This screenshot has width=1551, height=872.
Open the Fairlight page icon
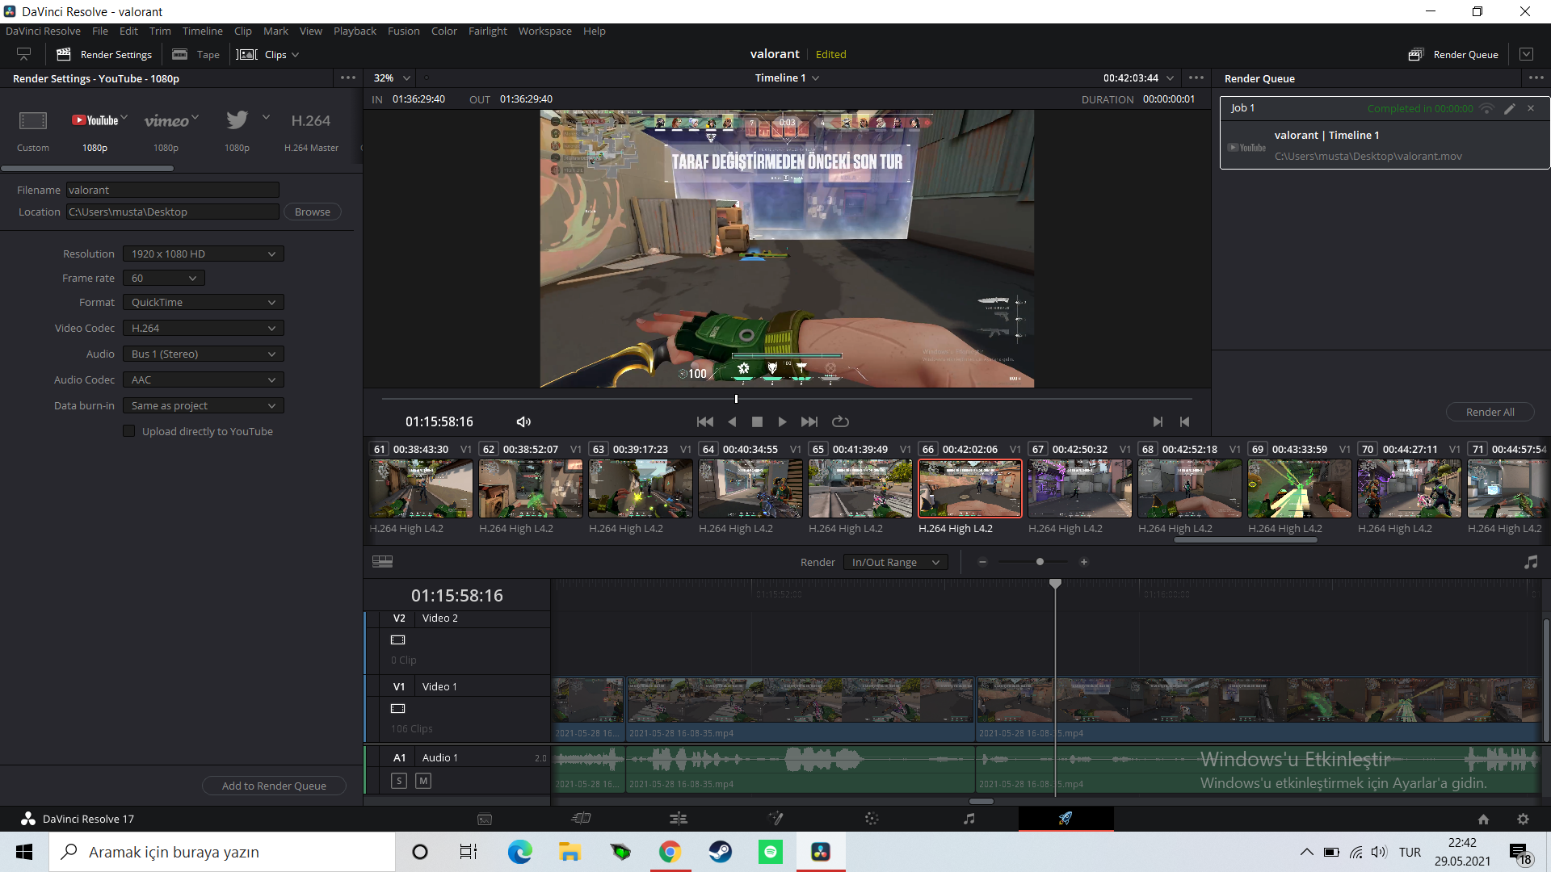point(969,819)
